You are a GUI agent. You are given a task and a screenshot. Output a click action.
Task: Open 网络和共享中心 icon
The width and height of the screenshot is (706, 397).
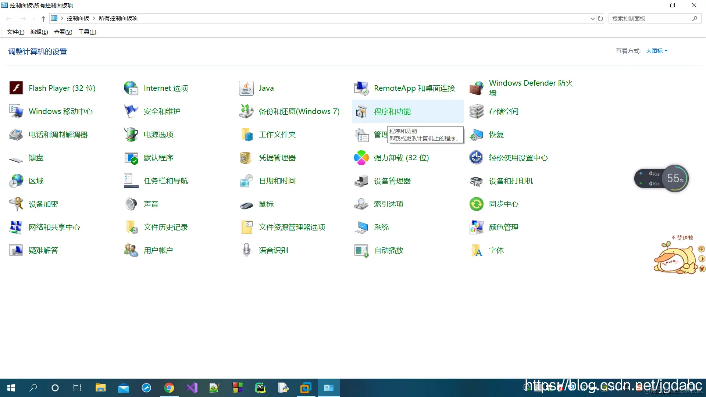click(x=16, y=227)
